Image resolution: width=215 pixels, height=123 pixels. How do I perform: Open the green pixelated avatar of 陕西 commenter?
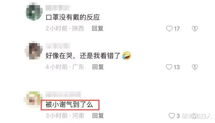[x=34, y=12]
